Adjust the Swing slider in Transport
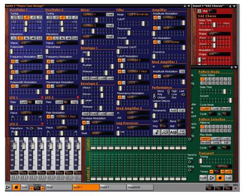245x196 pixels. tap(201, 161)
